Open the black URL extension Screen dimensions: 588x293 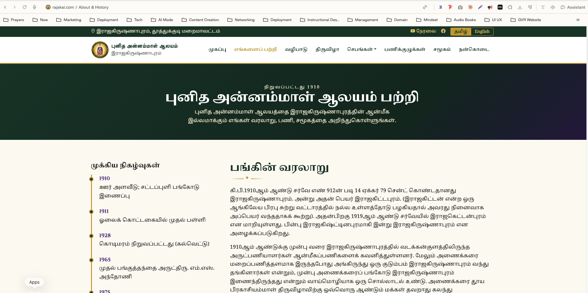point(500,7)
